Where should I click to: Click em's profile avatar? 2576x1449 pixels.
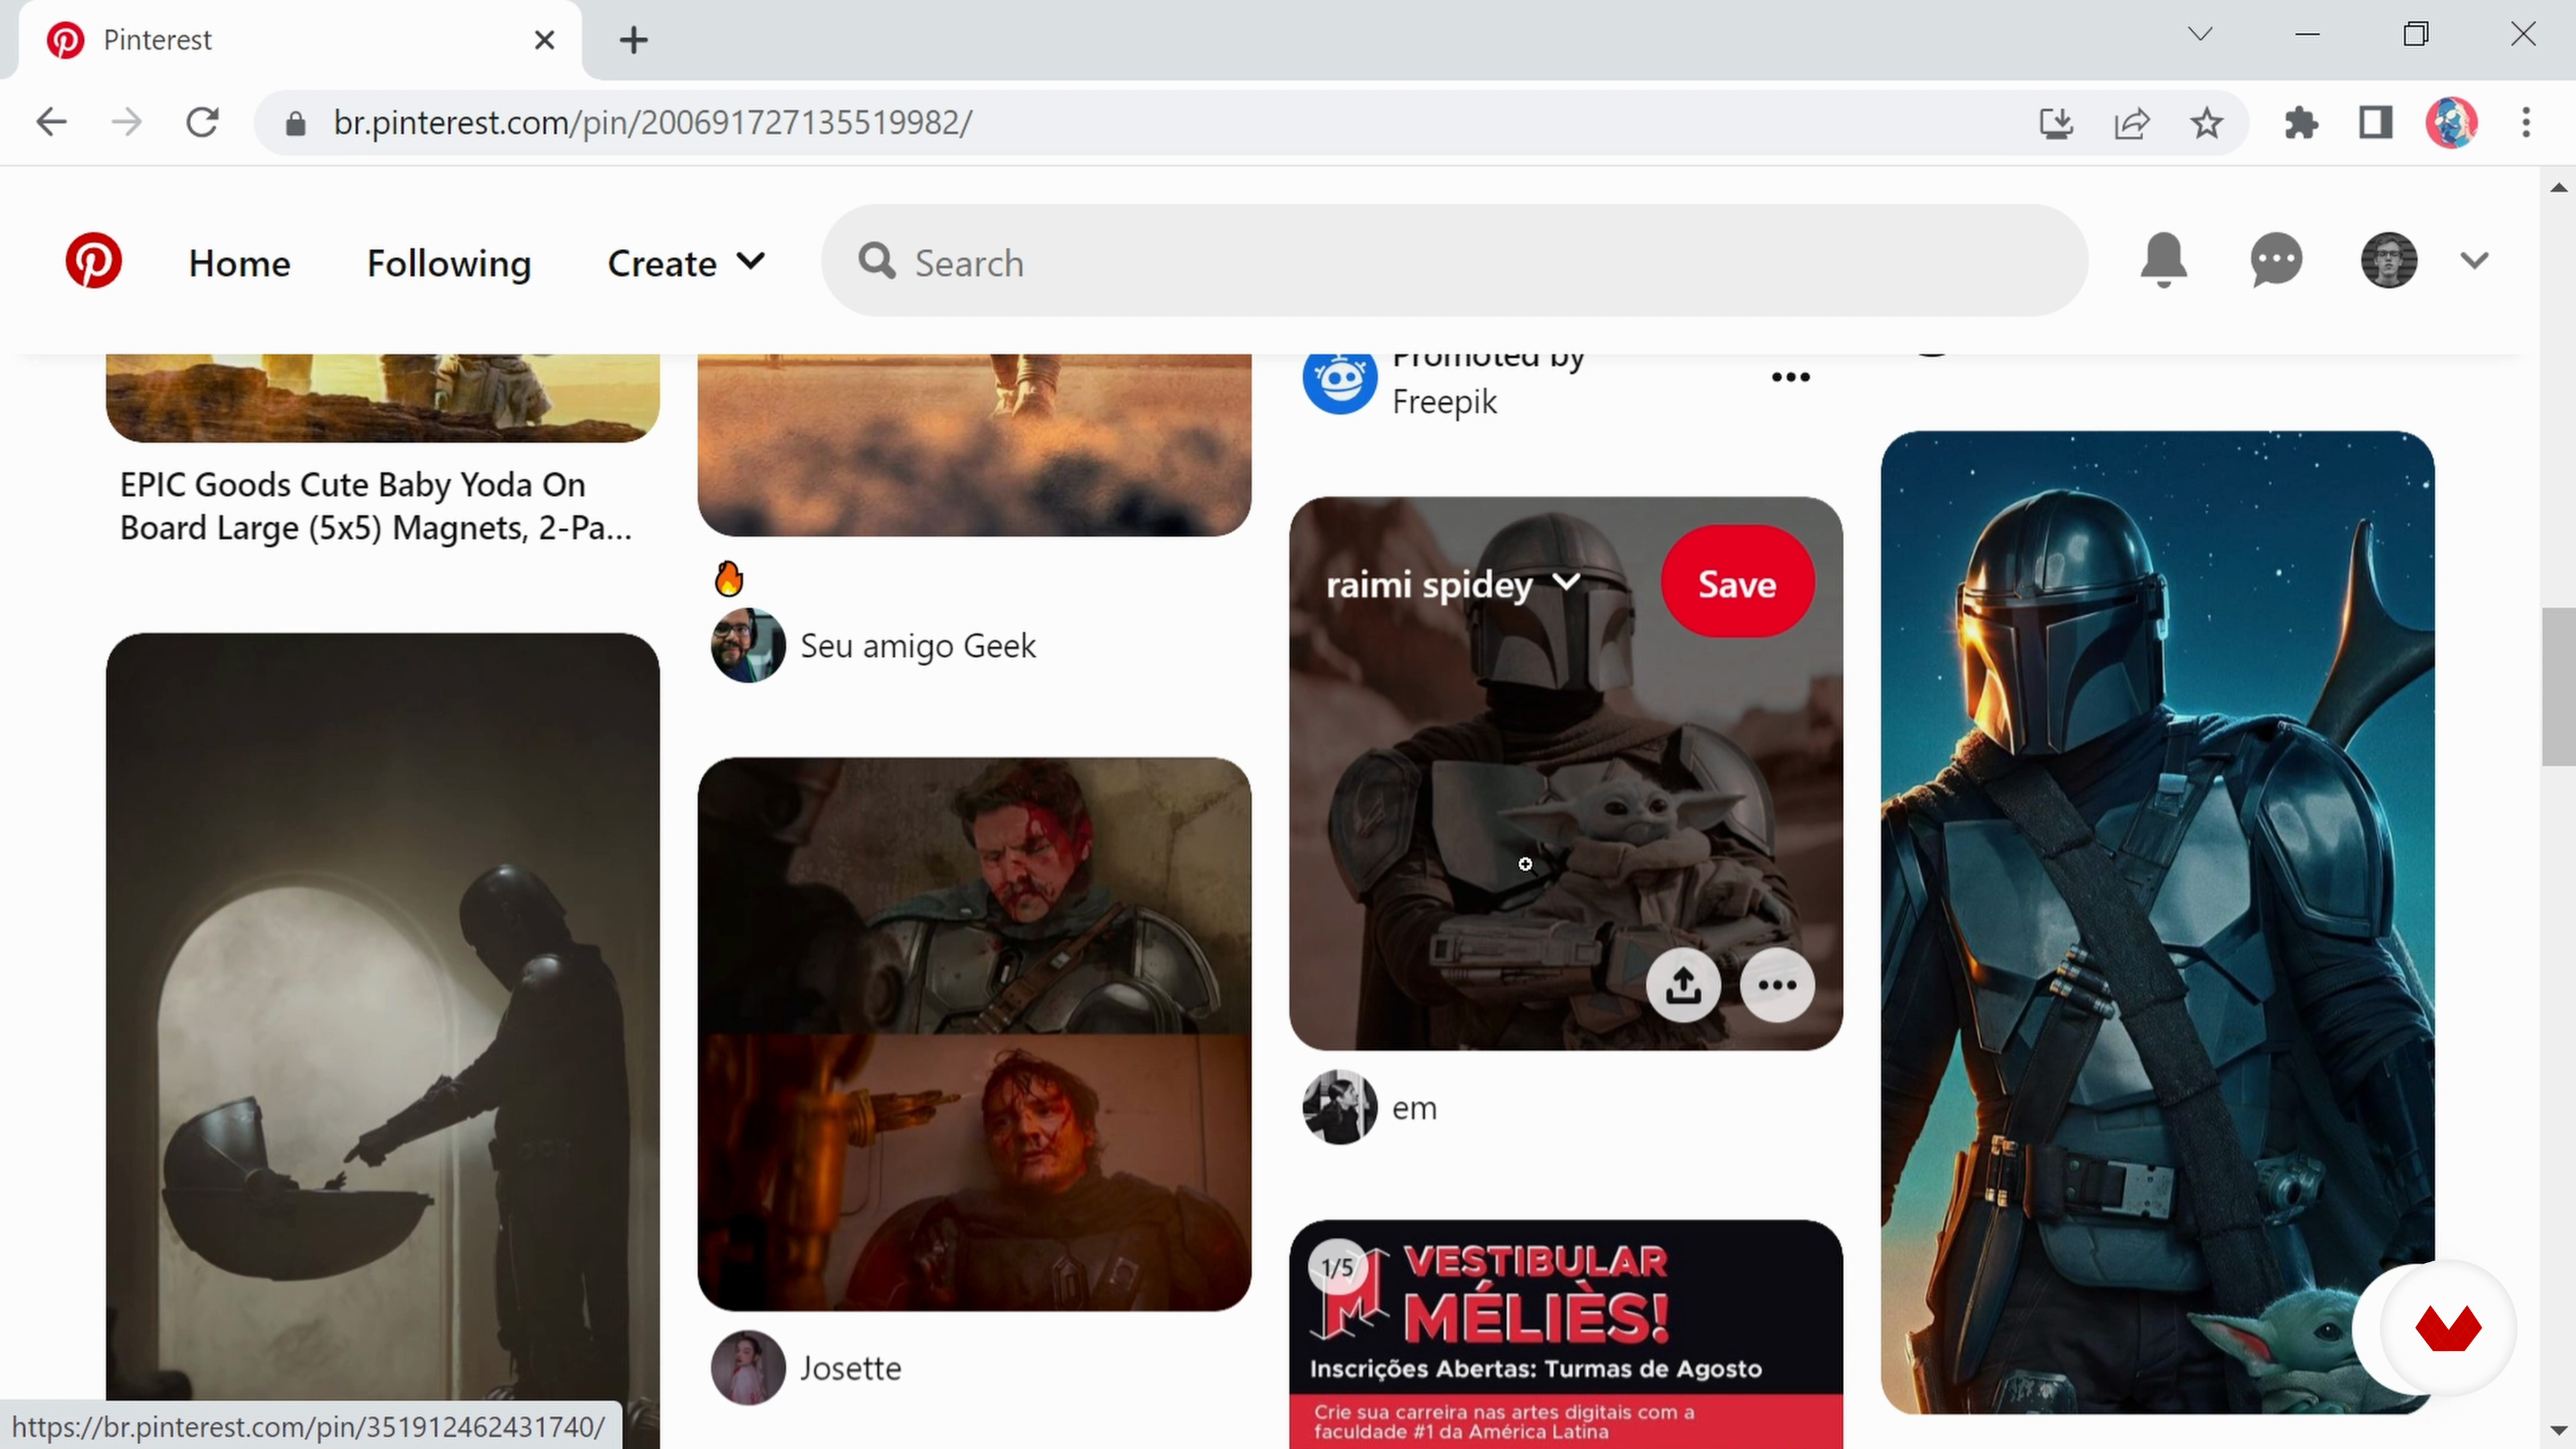[1339, 1107]
